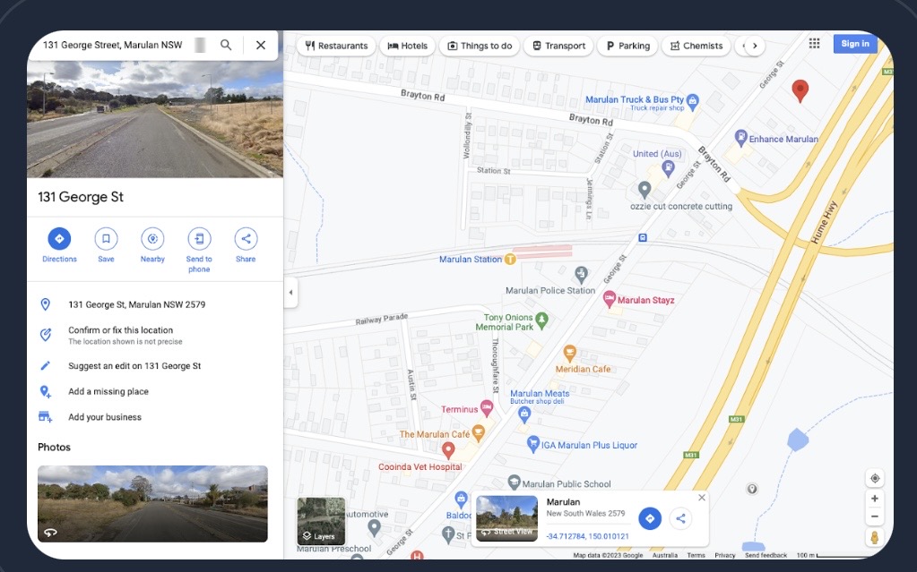917x572 pixels.
Task: Select the Hotels category chip
Action: 407,46
